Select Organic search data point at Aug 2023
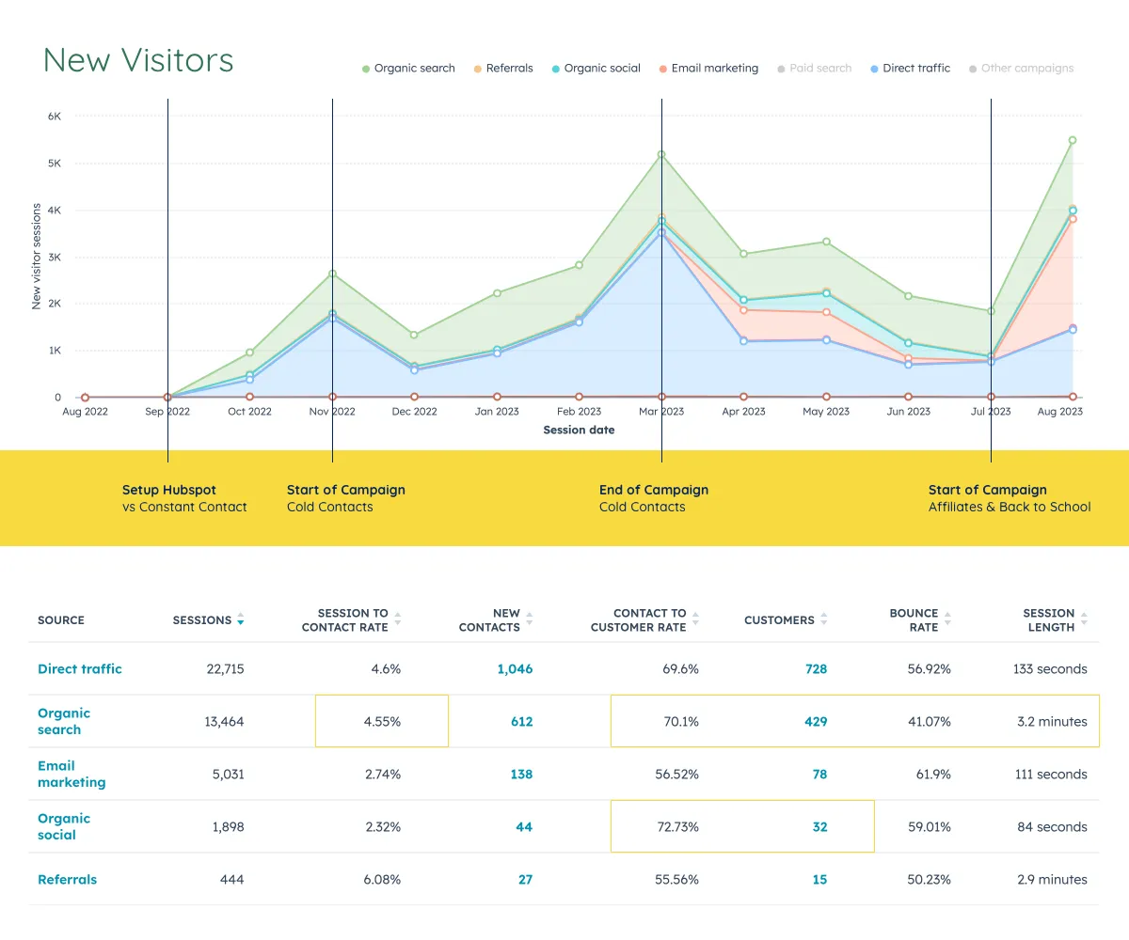Image resolution: width=1129 pixels, height=940 pixels. click(1072, 140)
